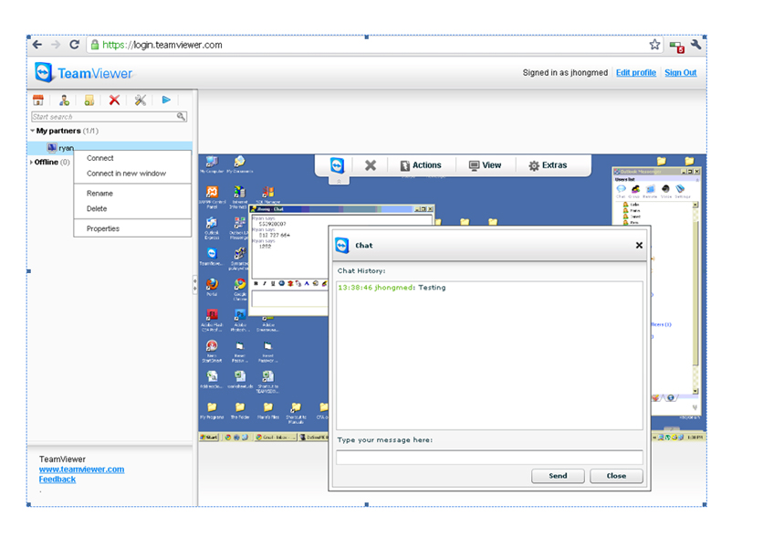Select the Add group folder icon
The width and height of the screenshot is (763, 538).
[89, 100]
